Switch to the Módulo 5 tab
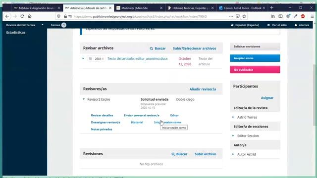The width and height of the screenshot is (317, 178). pyautogui.click(x=37, y=8)
